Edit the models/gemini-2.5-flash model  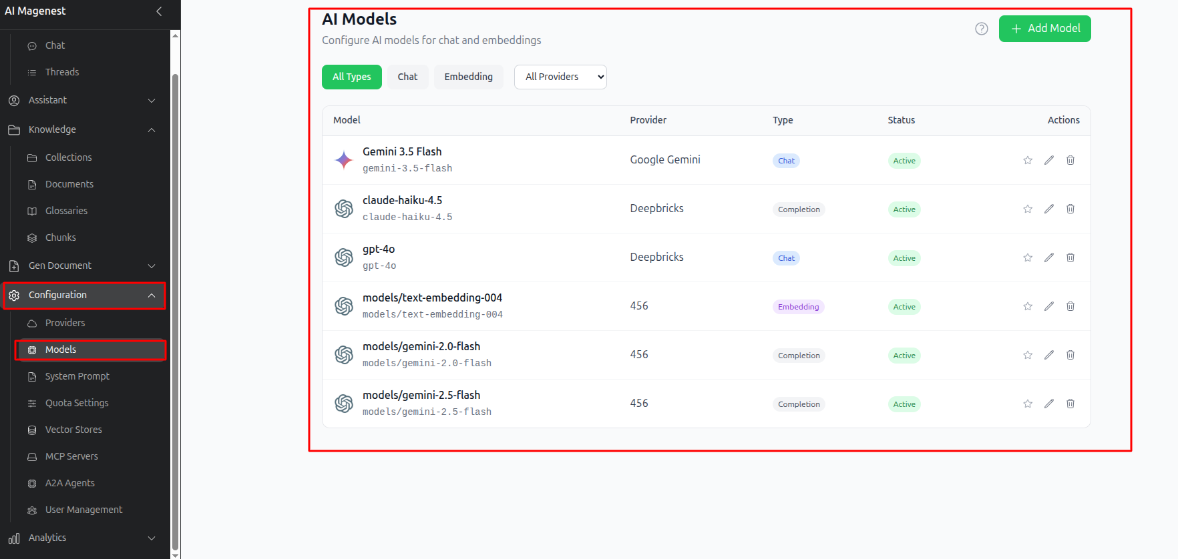1049,404
